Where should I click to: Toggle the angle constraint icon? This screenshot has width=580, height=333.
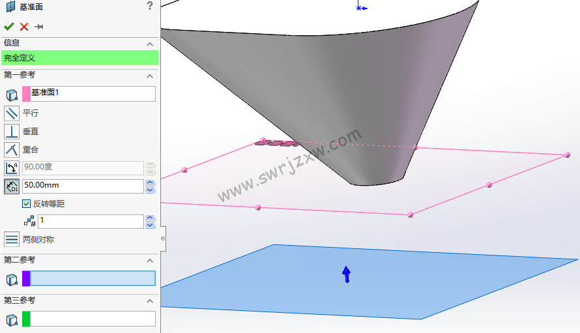(x=12, y=168)
